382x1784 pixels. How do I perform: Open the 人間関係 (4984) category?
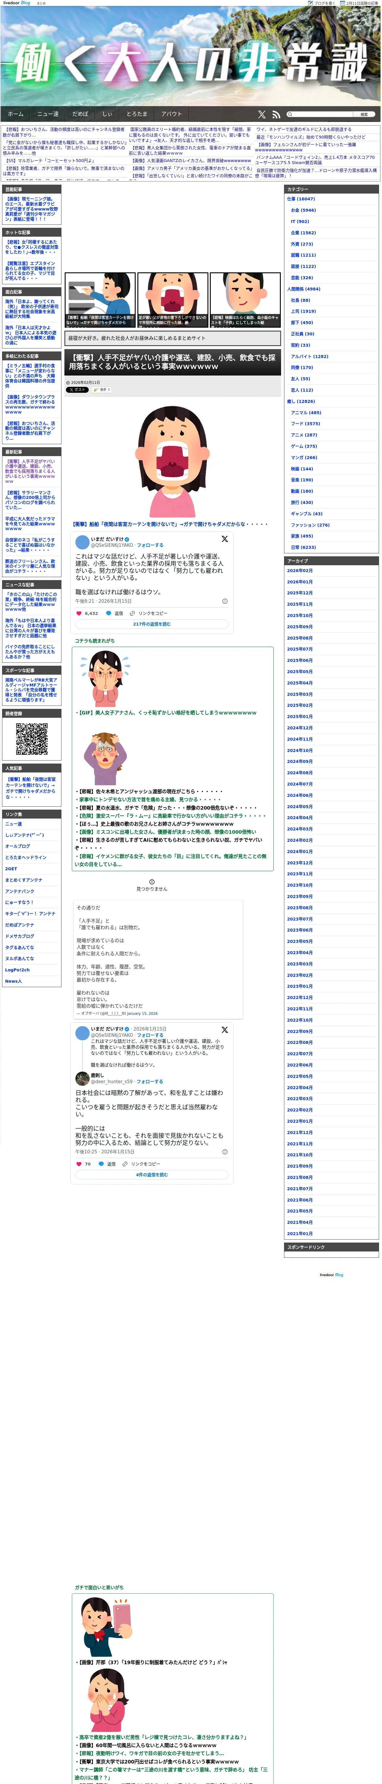coord(304,289)
